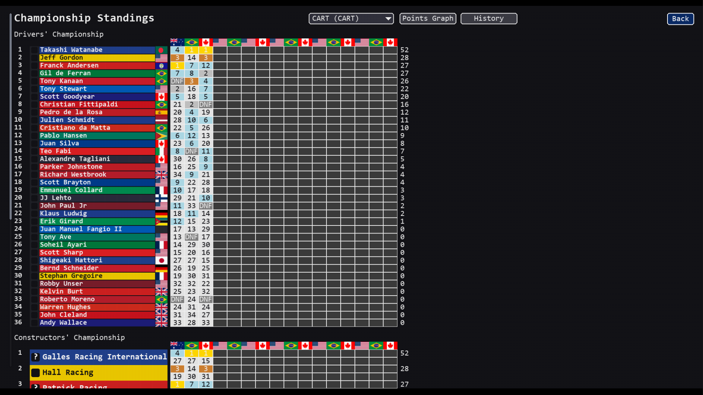Screen dimensions: 703x395
Task: Click the Australia race flag in Constructors' Championship header
Action: click(x=177, y=346)
